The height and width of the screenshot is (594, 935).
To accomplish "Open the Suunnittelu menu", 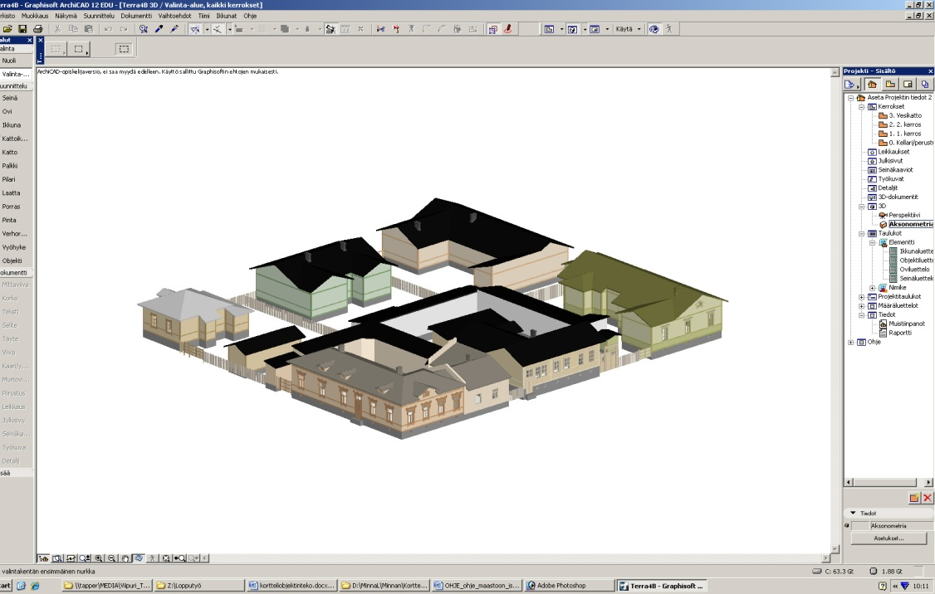I will point(99,16).
